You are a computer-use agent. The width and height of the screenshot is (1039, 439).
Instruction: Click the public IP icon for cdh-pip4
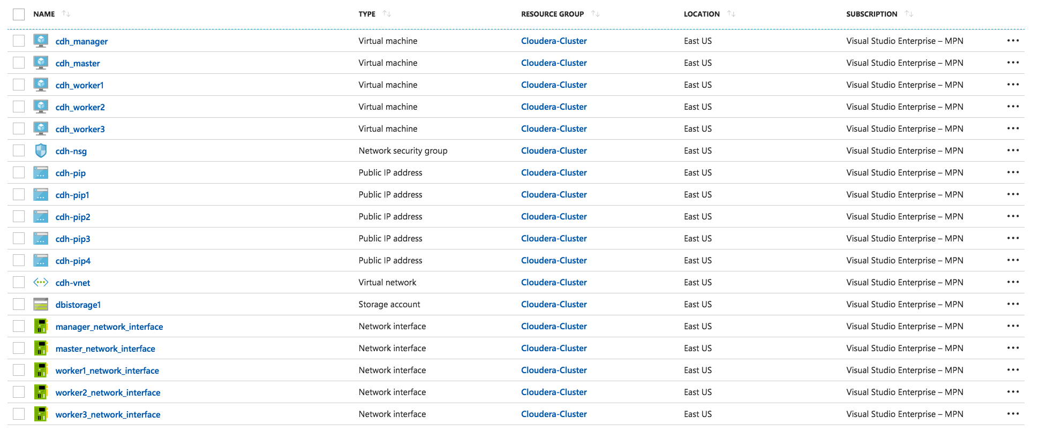(41, 260)
